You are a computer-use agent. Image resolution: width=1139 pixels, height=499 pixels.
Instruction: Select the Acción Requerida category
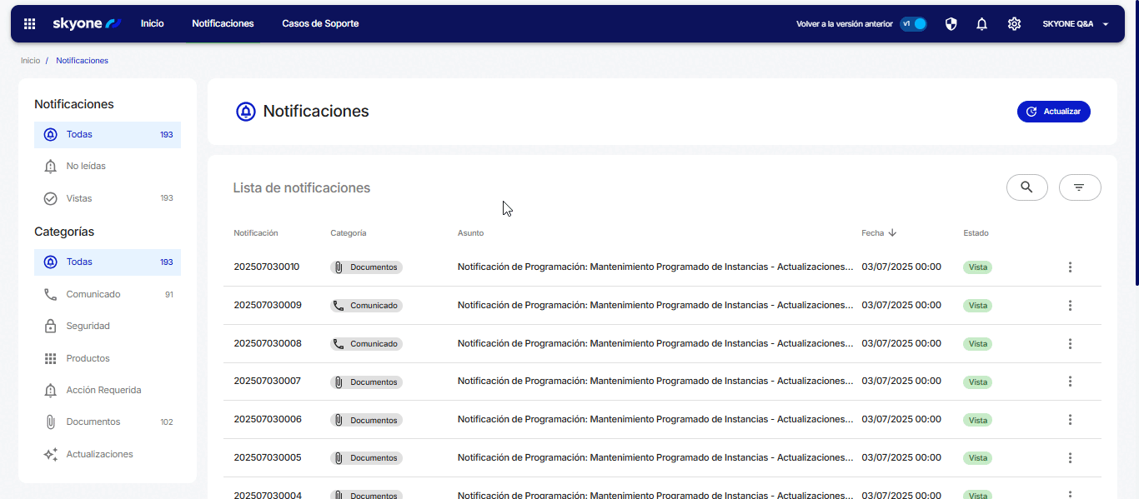[x=103, y=390]
